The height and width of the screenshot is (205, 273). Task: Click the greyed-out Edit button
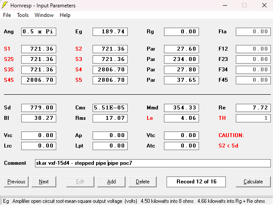[80, 182]
